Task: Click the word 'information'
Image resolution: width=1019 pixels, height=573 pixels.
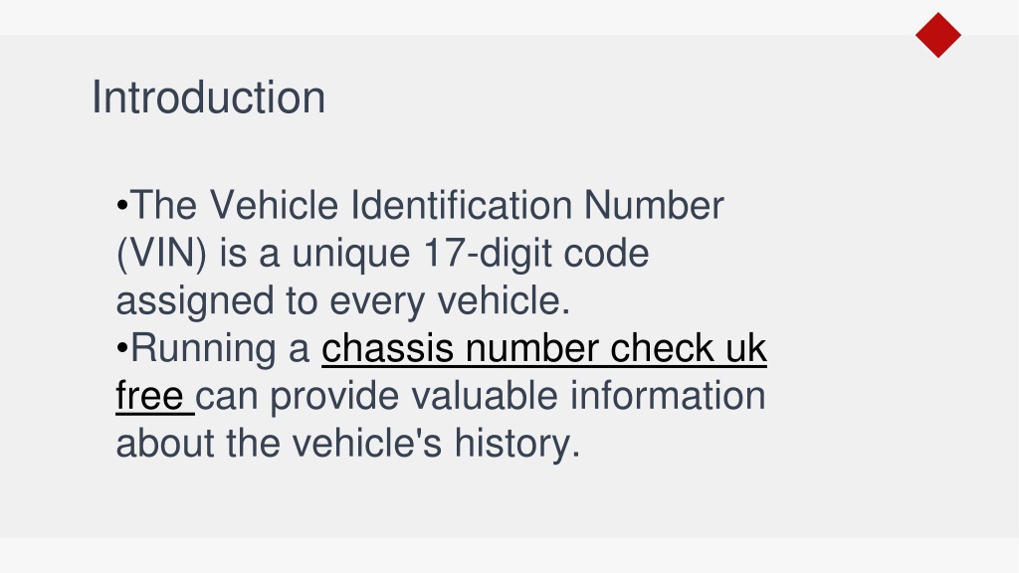Action: (x=668, y=396)
